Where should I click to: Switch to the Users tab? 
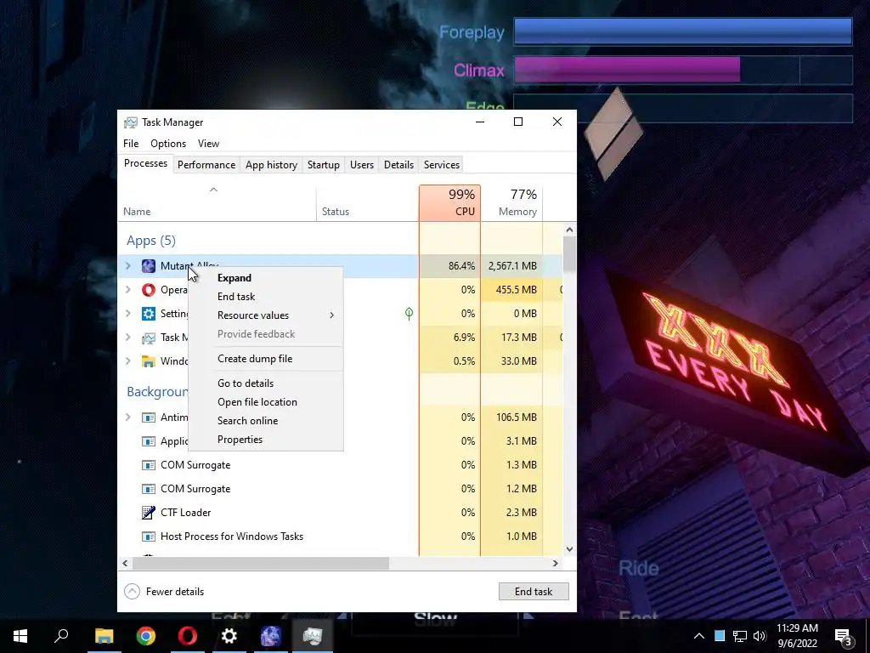pyautogui.click(x=362, y=165)
